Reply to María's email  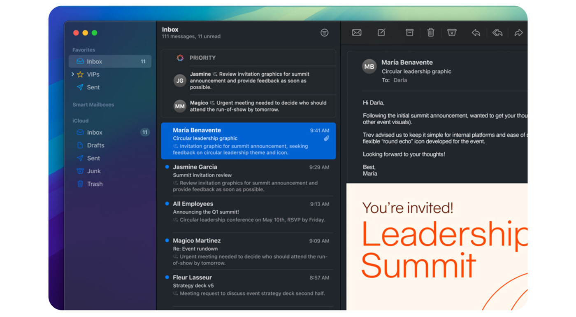pos(476,33)
